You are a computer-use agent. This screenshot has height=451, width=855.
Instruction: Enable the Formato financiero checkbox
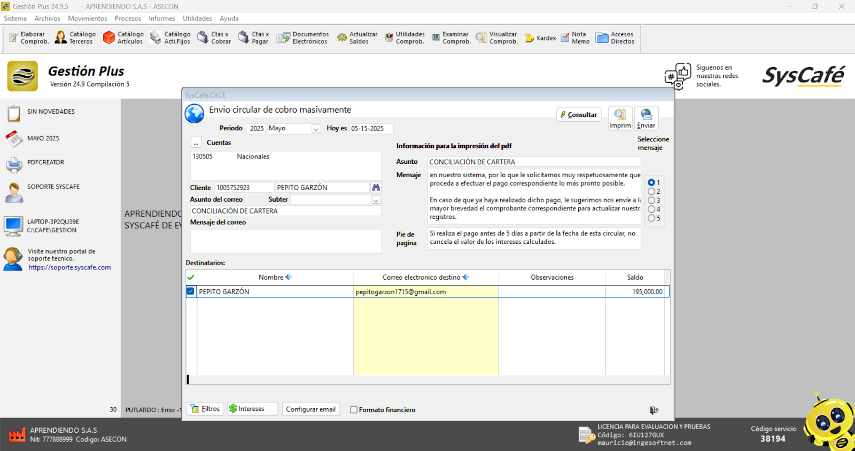354,410
